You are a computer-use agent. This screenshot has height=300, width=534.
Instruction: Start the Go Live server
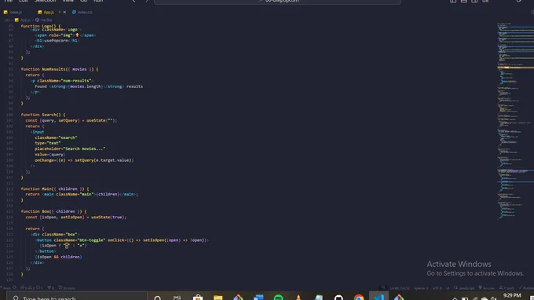point(486,288)
